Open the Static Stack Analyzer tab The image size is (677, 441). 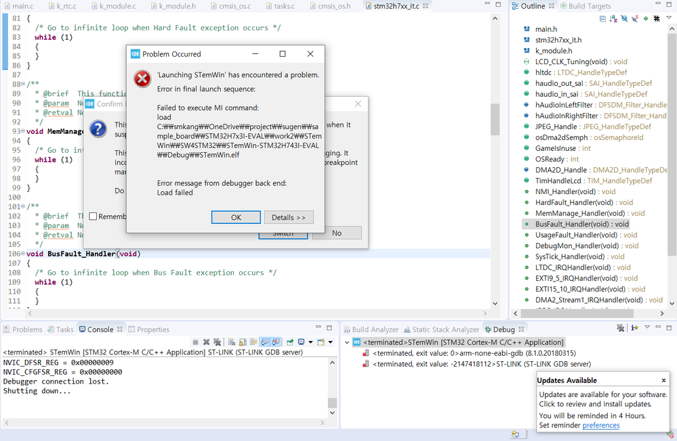(x=441, y=329)
